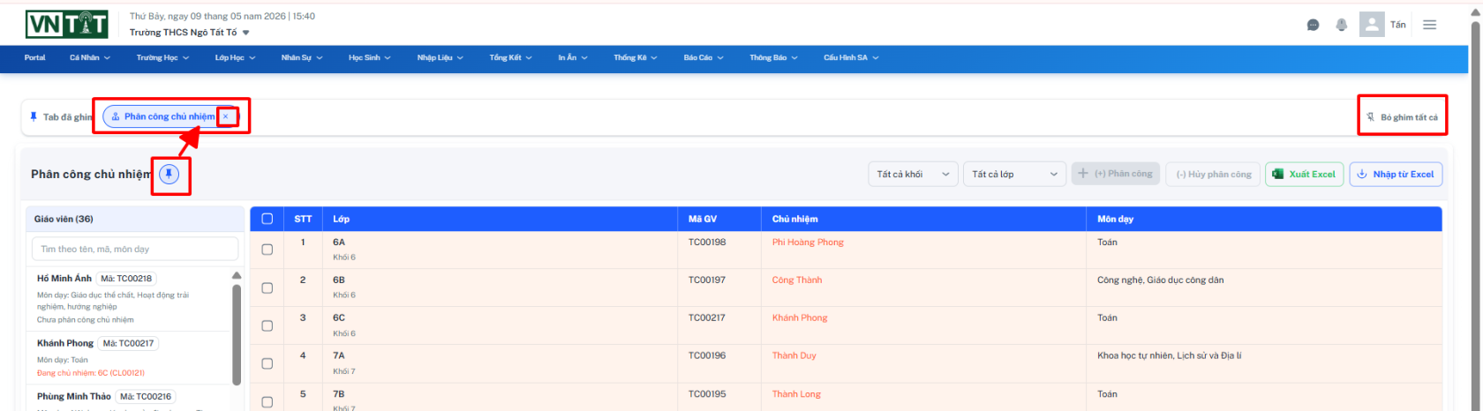Expand the Cá Nhân menu
Screen dimensions: 1483x411
[90, 58]
